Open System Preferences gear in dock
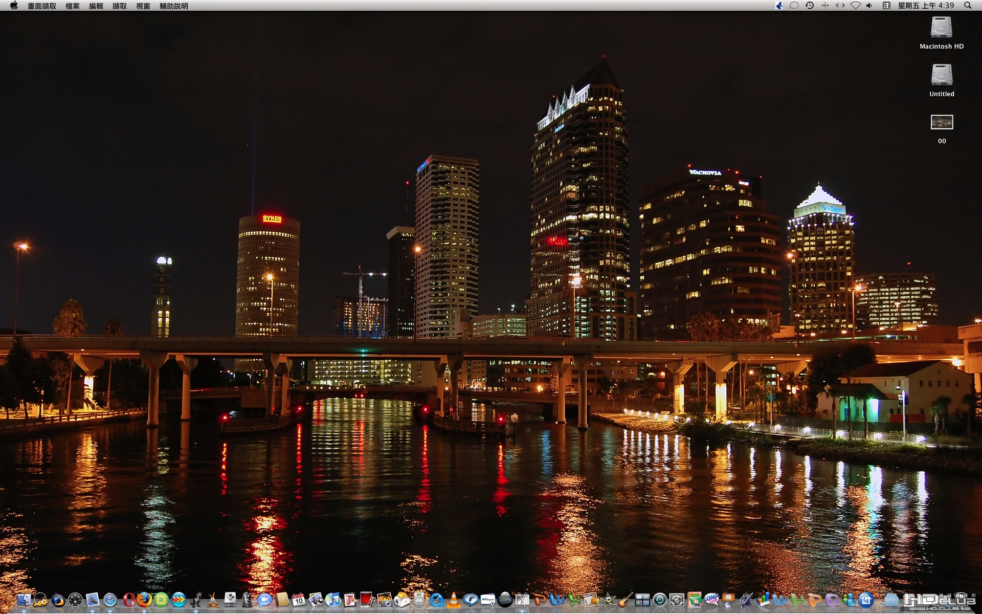 point(677,600)
